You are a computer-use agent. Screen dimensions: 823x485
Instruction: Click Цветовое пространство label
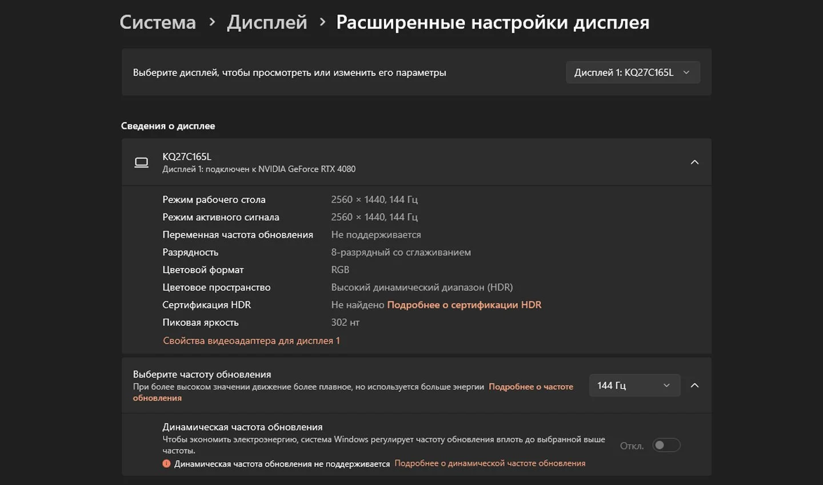pos(217,287)
